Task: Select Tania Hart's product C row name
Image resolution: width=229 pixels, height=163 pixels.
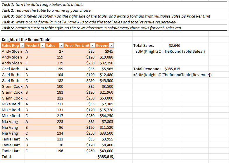Action: tap(13, 151)
